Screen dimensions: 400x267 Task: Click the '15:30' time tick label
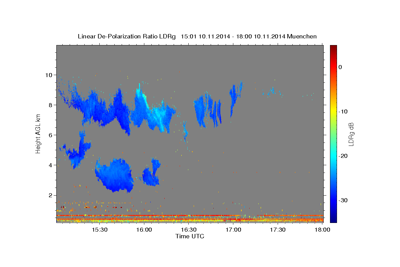[x=99, y=230]
